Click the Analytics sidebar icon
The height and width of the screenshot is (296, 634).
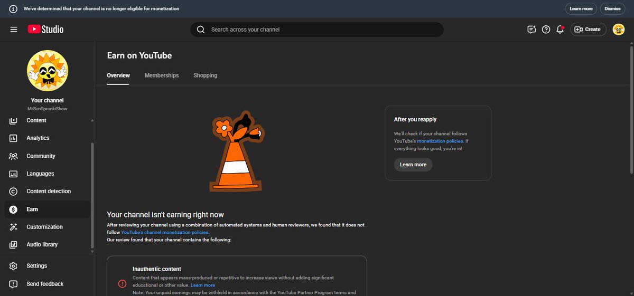pos(14,138)
